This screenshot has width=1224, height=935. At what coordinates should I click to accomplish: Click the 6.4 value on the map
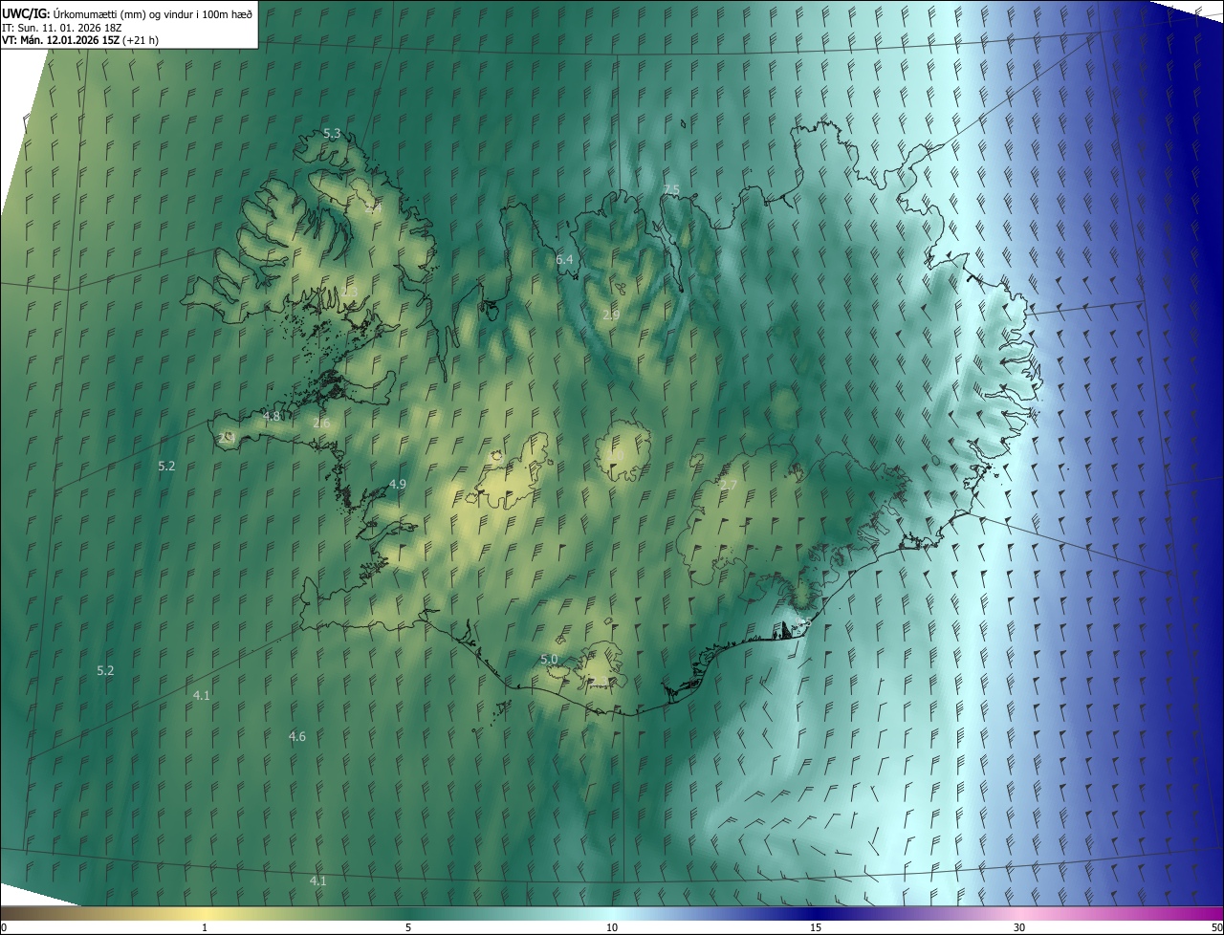pos(564,260)
